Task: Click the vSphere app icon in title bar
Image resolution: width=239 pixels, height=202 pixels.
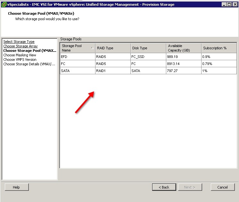Action: [4, 4]
